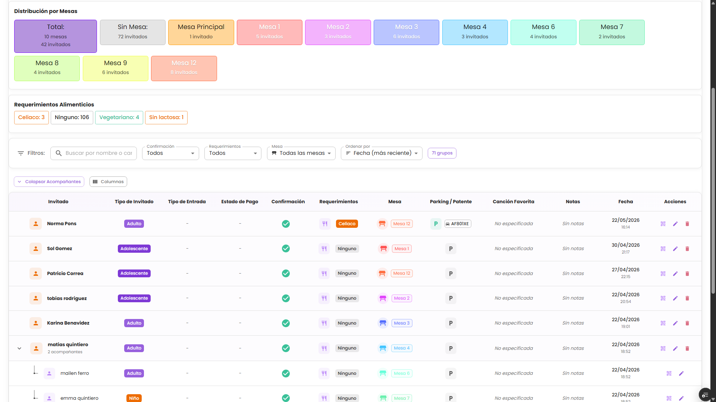This screenshot has width=716, height=402.
Task: Open QR code for Norma Pons
Action: click(x=663, y=224)
